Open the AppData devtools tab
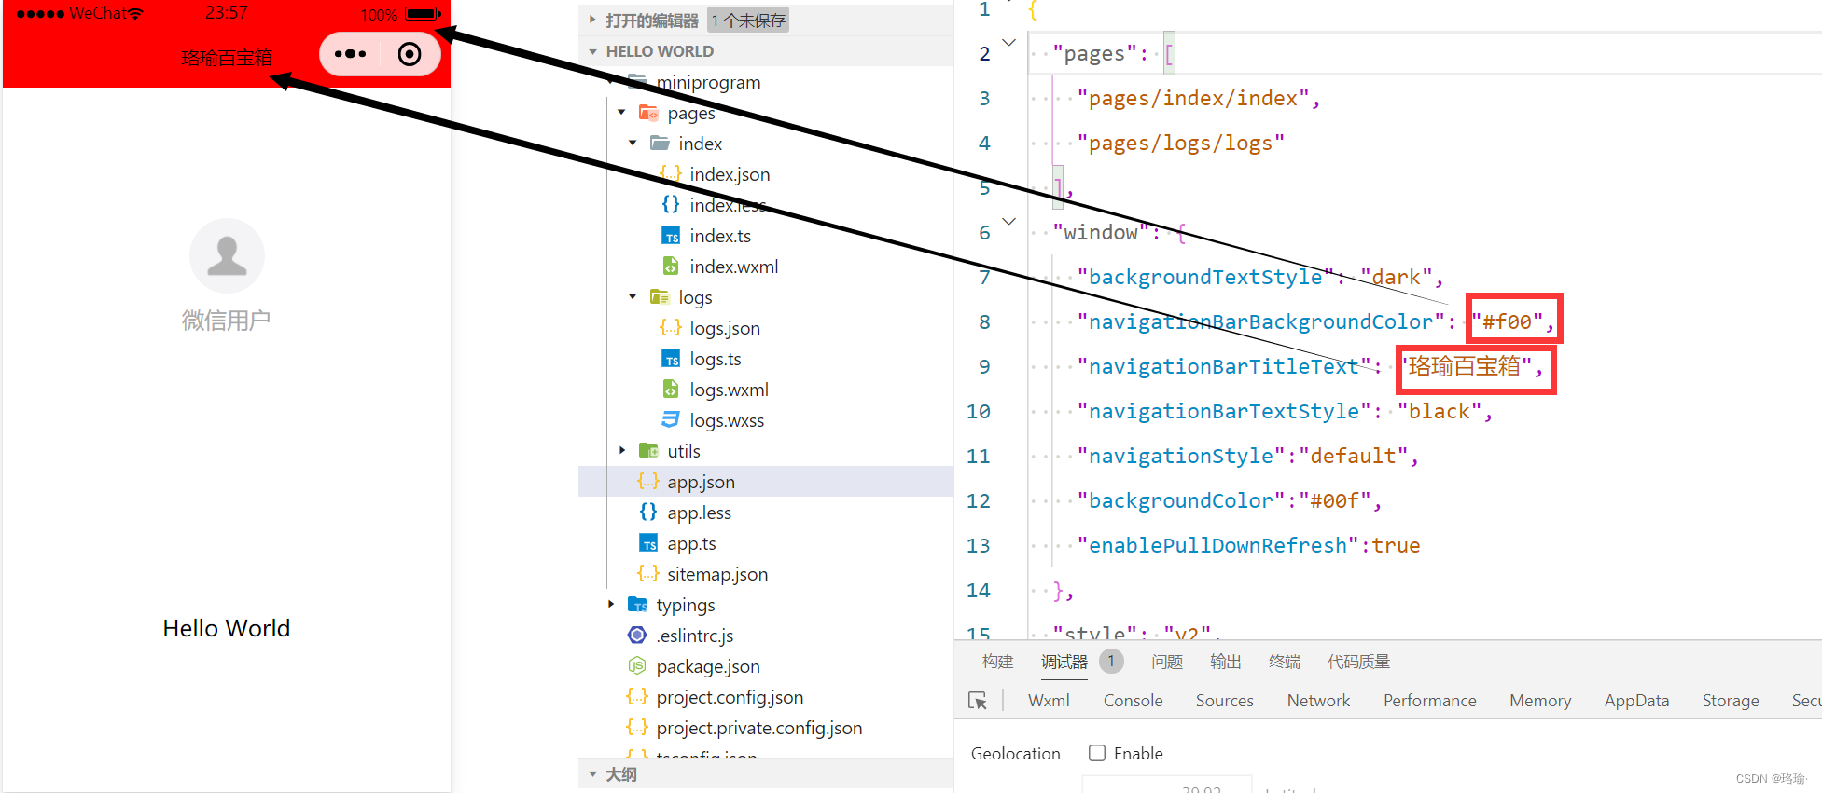Image resolution: width=1822 pixels, height=793 pixels. tap(1636, 701)
